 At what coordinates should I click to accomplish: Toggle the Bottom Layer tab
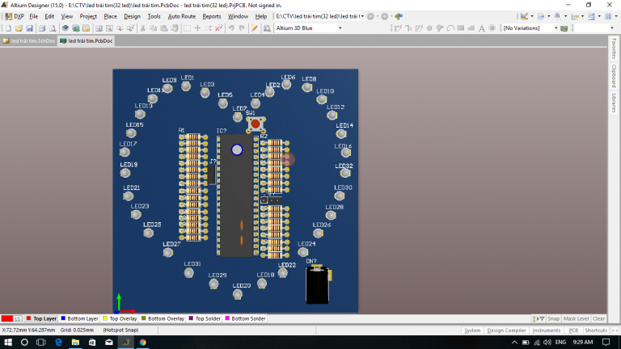tap(80, 318)
